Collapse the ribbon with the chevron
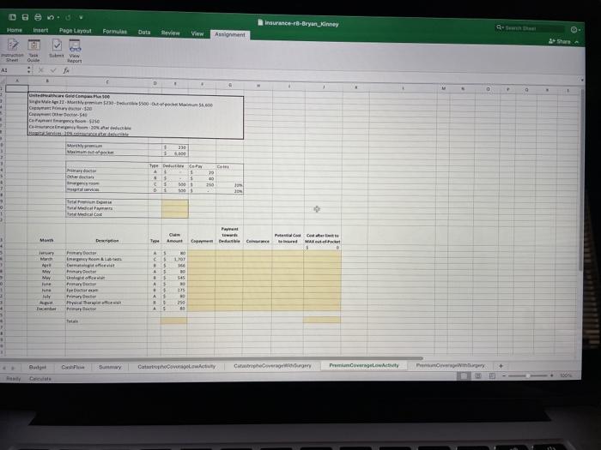This screenshot has width=601, height=450. point(577,42)
